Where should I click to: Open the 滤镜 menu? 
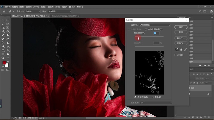pos(51,7)
